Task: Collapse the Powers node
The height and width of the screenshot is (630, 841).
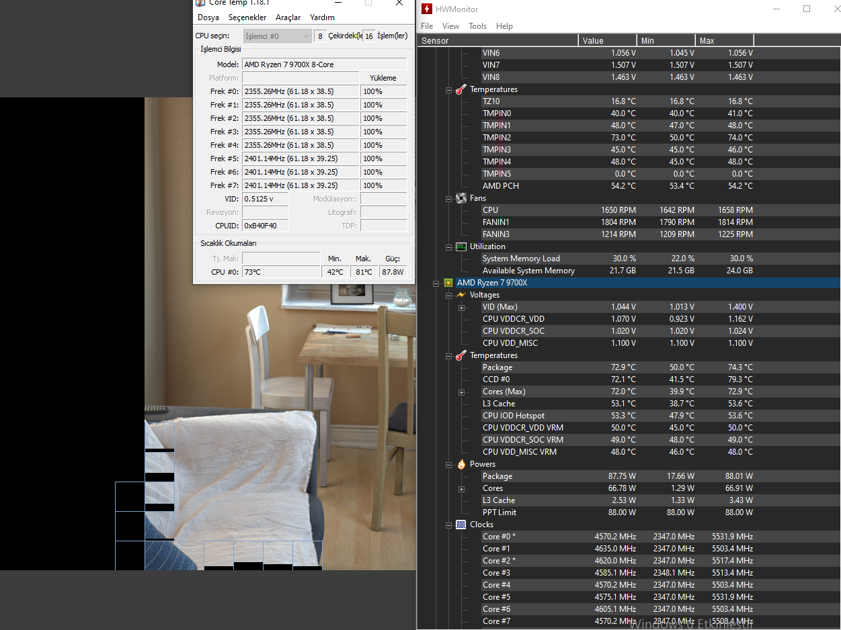Action: pyautogui.click(x=449, y=465)
